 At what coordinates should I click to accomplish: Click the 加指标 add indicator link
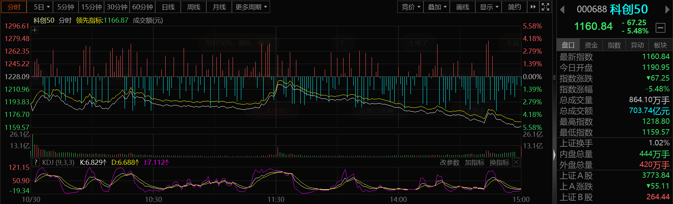[x=475, y=163]
